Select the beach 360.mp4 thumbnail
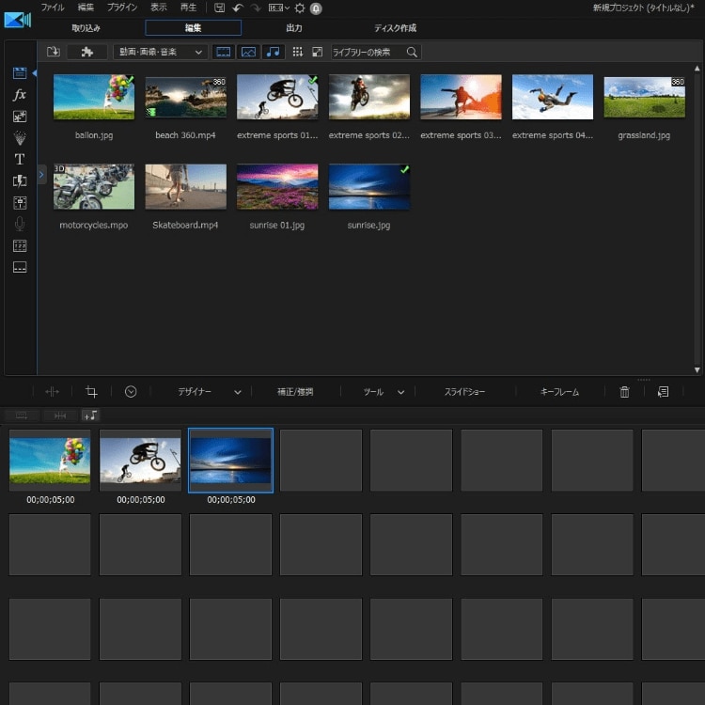 click(x=186, y=97)
